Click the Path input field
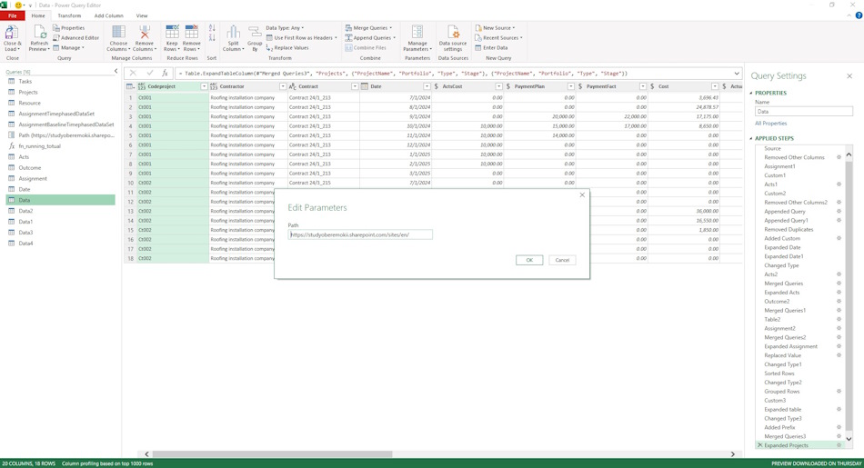 coord(360,234)
